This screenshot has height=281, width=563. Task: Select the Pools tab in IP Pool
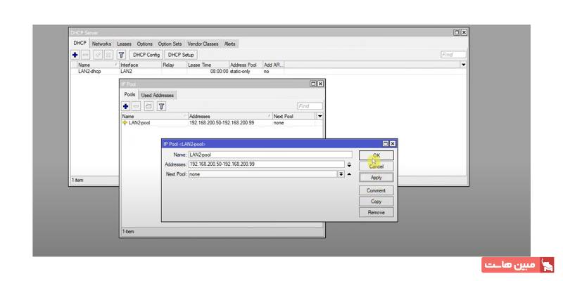point(129,95)
